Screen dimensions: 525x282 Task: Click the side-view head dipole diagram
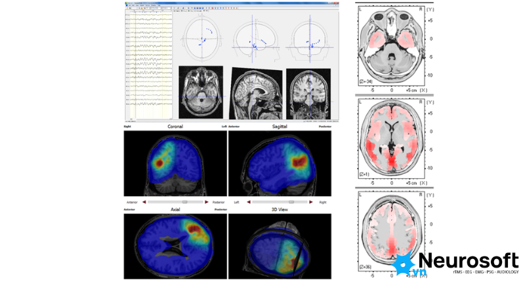[256, 40]
